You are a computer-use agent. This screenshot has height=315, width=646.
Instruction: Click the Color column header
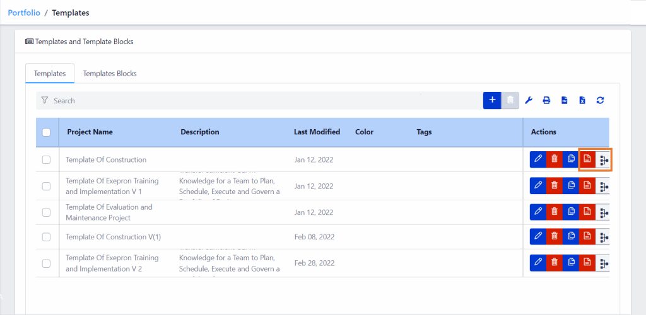pos(364,132)
